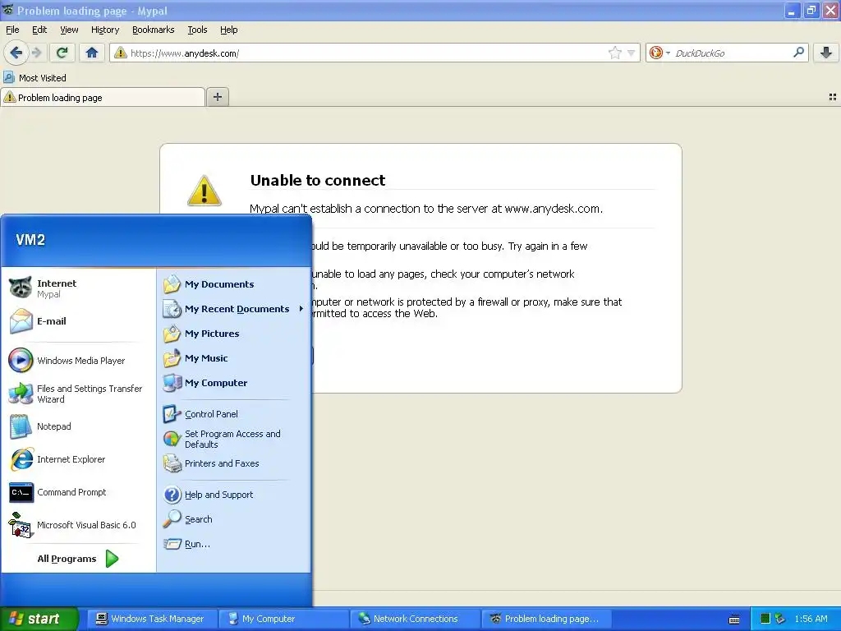This screenshot has height=631, width=841.
Task: Open the Help menu
Action: [229, 30]
